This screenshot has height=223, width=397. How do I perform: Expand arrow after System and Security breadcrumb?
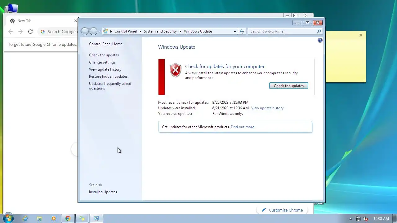pyautogui.click(x=180, y=31)
